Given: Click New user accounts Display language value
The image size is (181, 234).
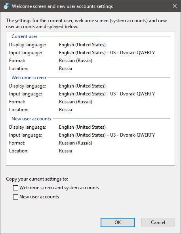Looking at the screenshot, I should (82, 127).
